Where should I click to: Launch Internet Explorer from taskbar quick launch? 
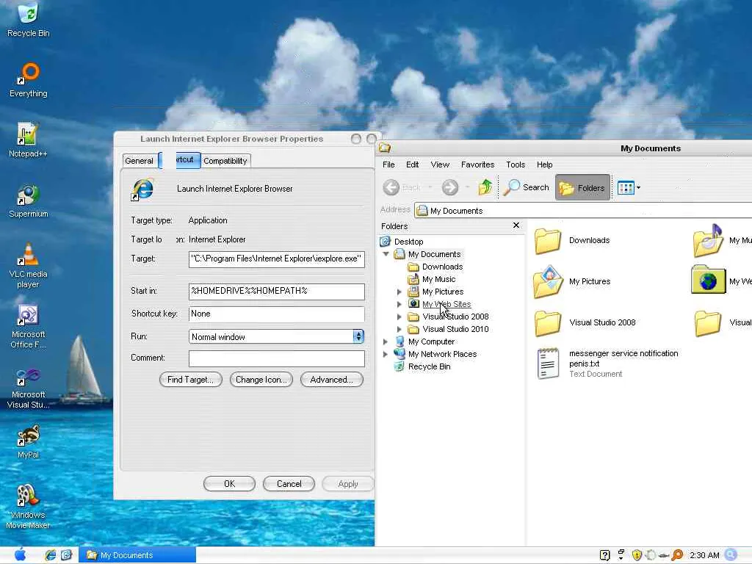coord(51,555)
